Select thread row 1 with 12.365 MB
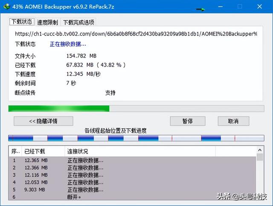Viewport: 273px width, 206px height. click(132, 160)
